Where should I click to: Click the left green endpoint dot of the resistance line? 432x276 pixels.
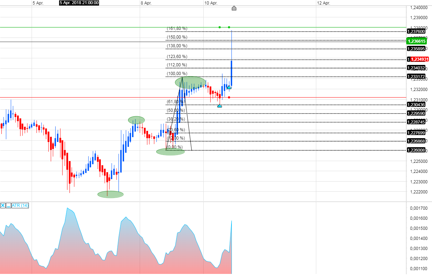click(x=219, y=26)
